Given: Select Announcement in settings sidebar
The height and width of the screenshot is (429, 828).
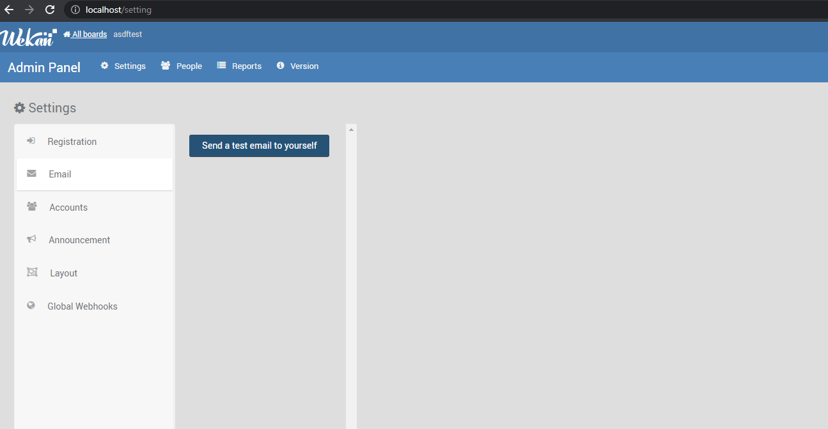Looking at the screenshot, I should (95, 240).
